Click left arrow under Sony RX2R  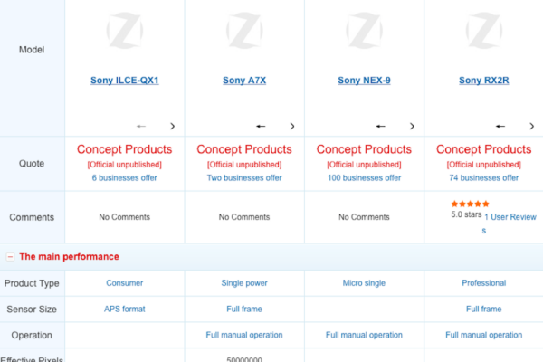pyautogui.click(x=501, y=126)
